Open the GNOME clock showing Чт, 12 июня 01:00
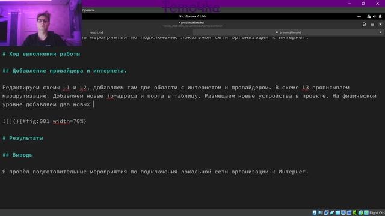 tap(192, 16)
